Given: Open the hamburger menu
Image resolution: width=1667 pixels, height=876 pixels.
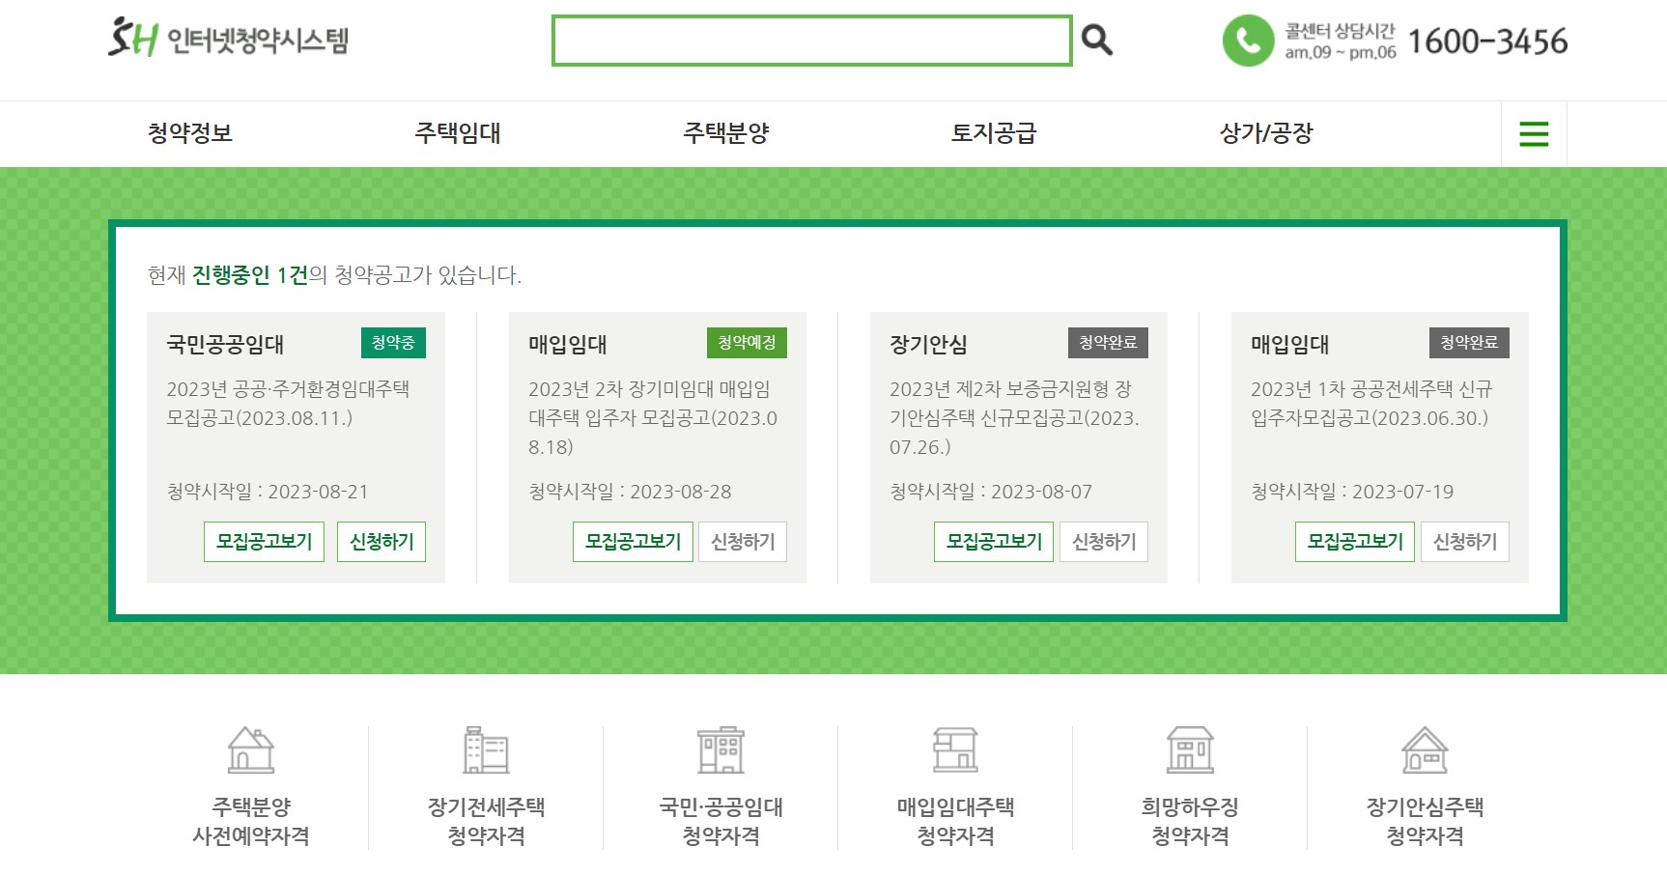Looking at the screenshot, I should (x=1533, y=133).
